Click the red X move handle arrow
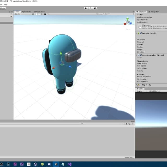Screen dimensions: 167x167 pyautogui.click(x=53, y=68)
